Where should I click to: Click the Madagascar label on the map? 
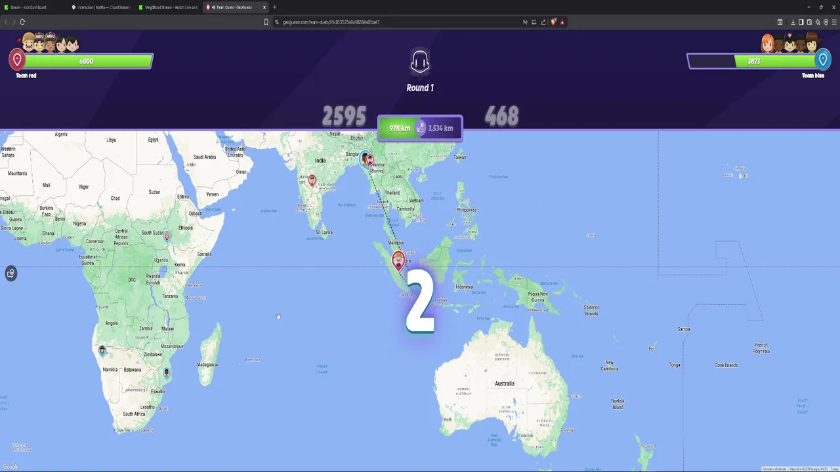click(x=207, y=364)
